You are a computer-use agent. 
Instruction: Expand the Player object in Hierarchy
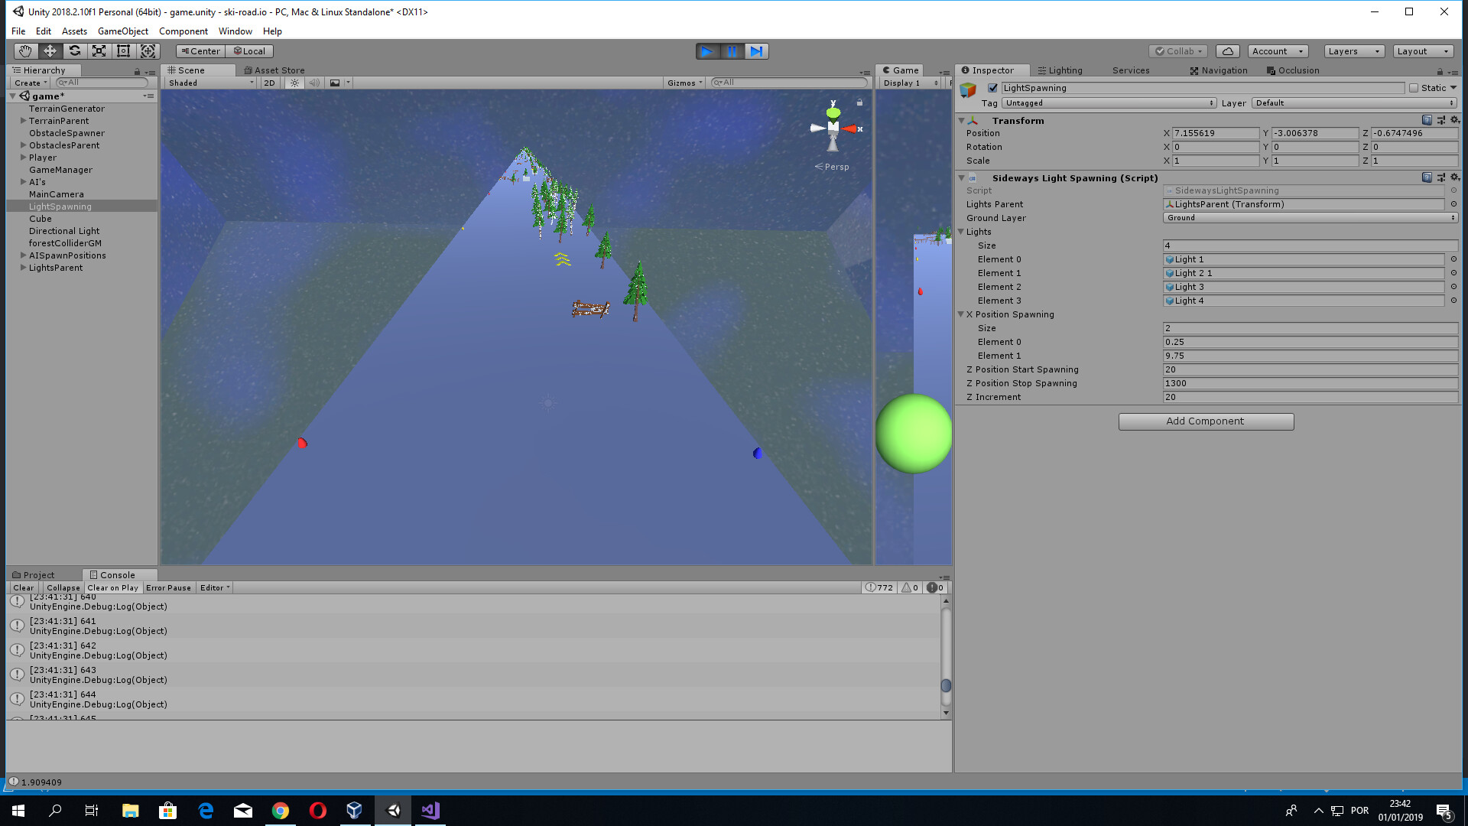point(24,157)
